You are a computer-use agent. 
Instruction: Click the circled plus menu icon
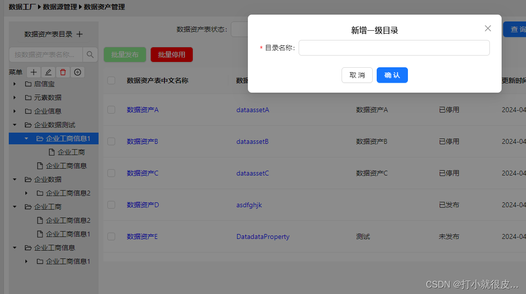(x=78, y=72)
